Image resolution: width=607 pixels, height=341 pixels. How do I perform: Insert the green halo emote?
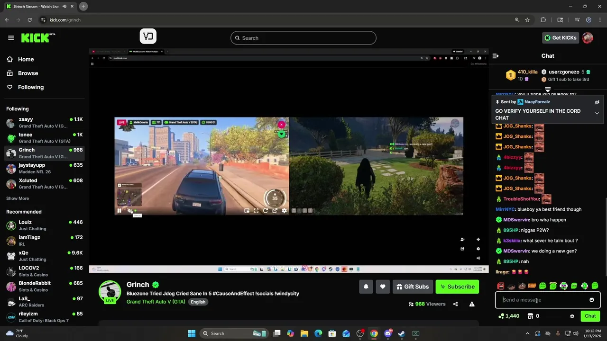coord(553,286)
